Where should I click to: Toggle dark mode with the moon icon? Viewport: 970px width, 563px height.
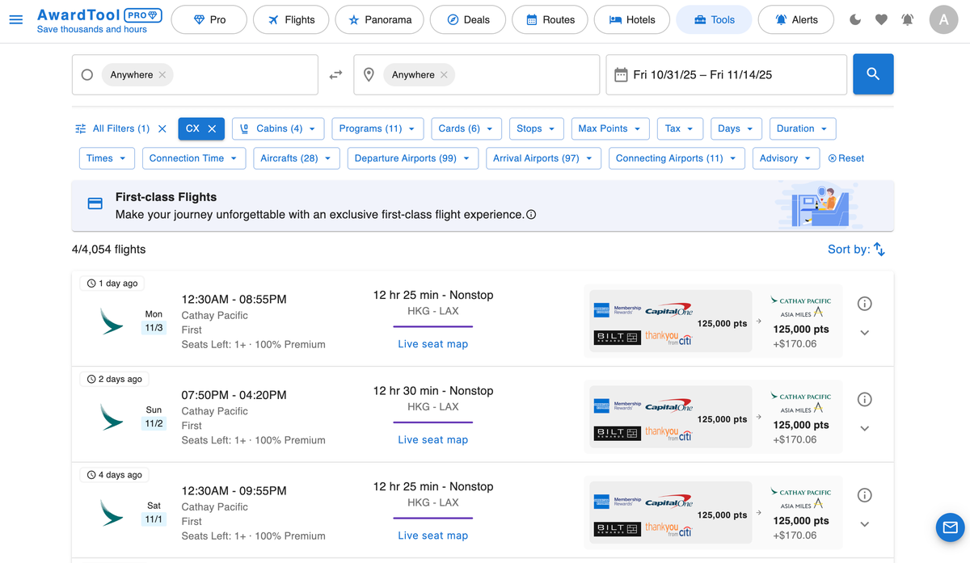point(854,19)
